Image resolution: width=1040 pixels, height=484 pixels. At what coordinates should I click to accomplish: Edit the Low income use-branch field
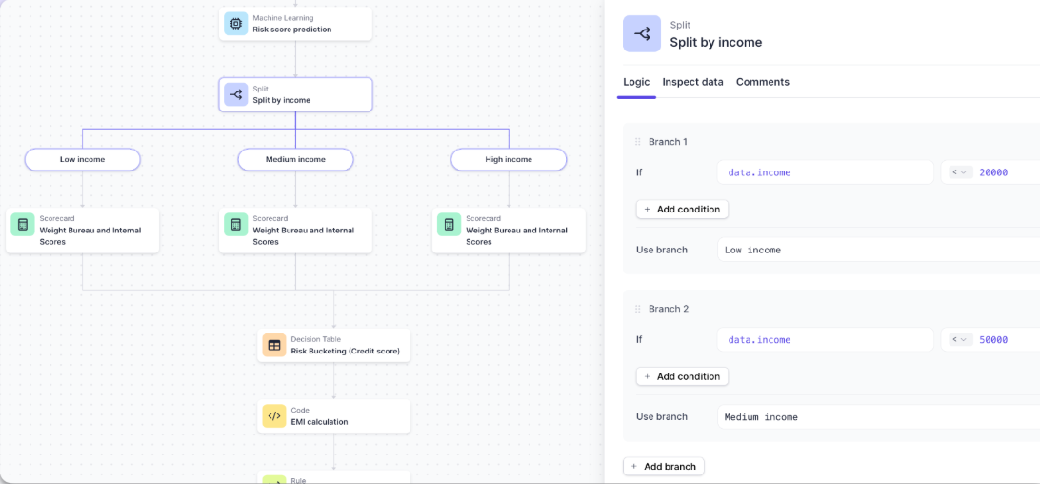tap(878, 251)
